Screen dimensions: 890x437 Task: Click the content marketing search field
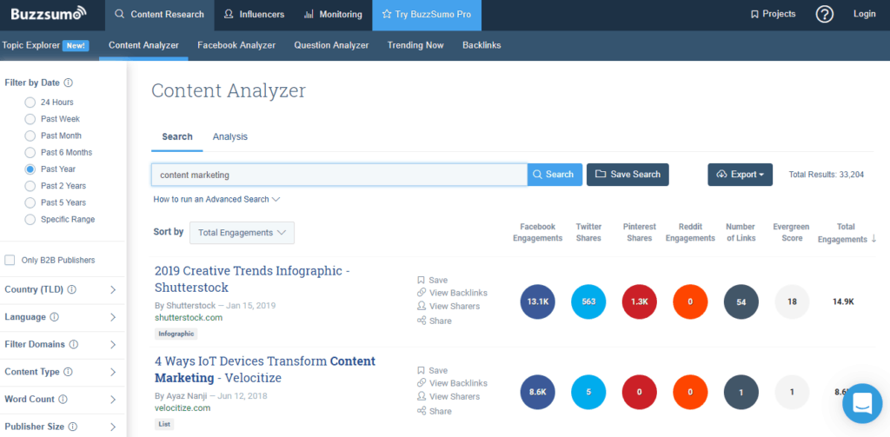pyautogui.click(x=339, y=175)
